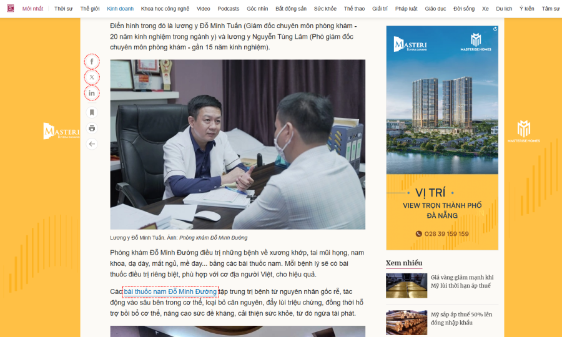Screen dimensions: 562x337
Task: Open the Mới nhất section
Action: (33, 9)
